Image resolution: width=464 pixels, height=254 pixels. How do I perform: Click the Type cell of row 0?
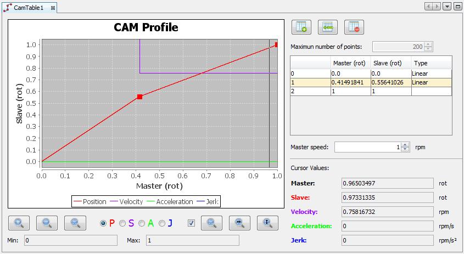(x=432, y=74)
